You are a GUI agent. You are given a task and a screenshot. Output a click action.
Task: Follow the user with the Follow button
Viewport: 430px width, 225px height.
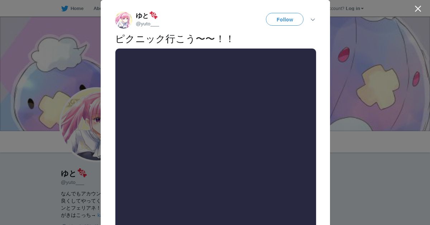[285, 19]
